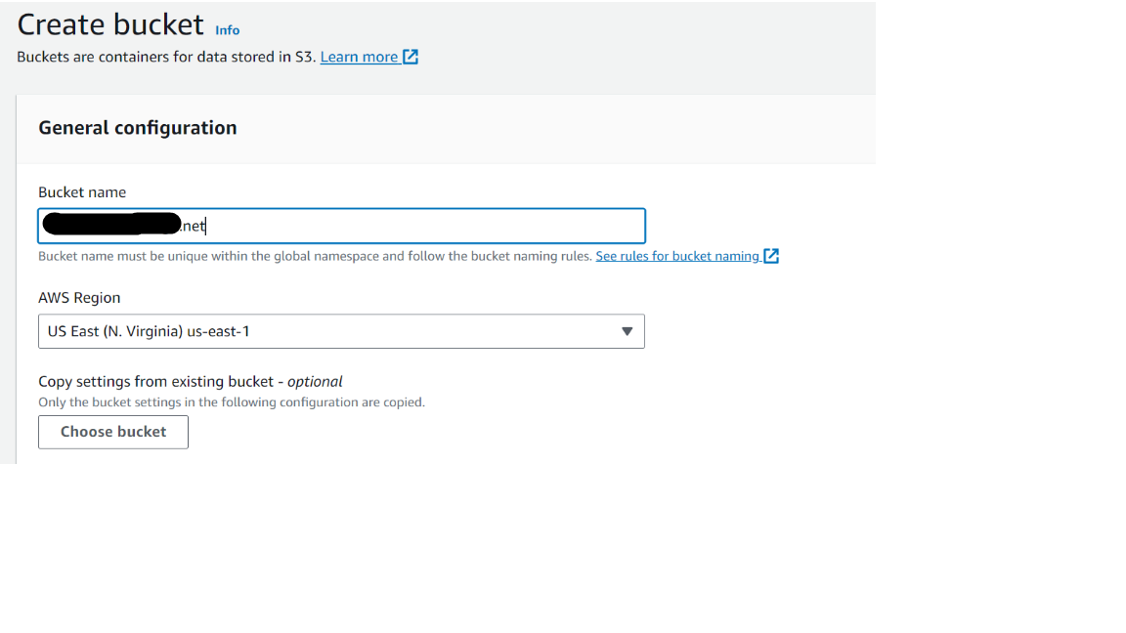Place cursor after .net in bucket name

click(206, 226)
